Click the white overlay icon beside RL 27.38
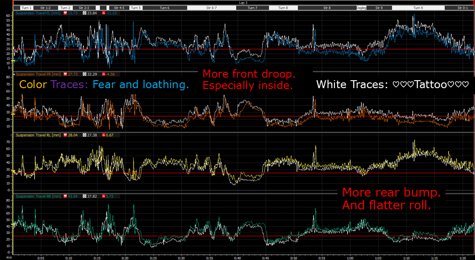The width and height of the screenshot is (475, 260). click(x=85, y=135)
